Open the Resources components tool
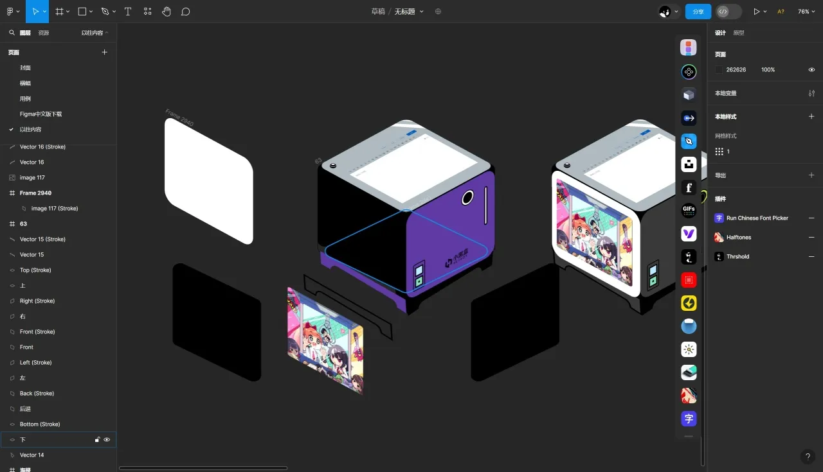Viewport: 823px width, 472px height. 148,12
